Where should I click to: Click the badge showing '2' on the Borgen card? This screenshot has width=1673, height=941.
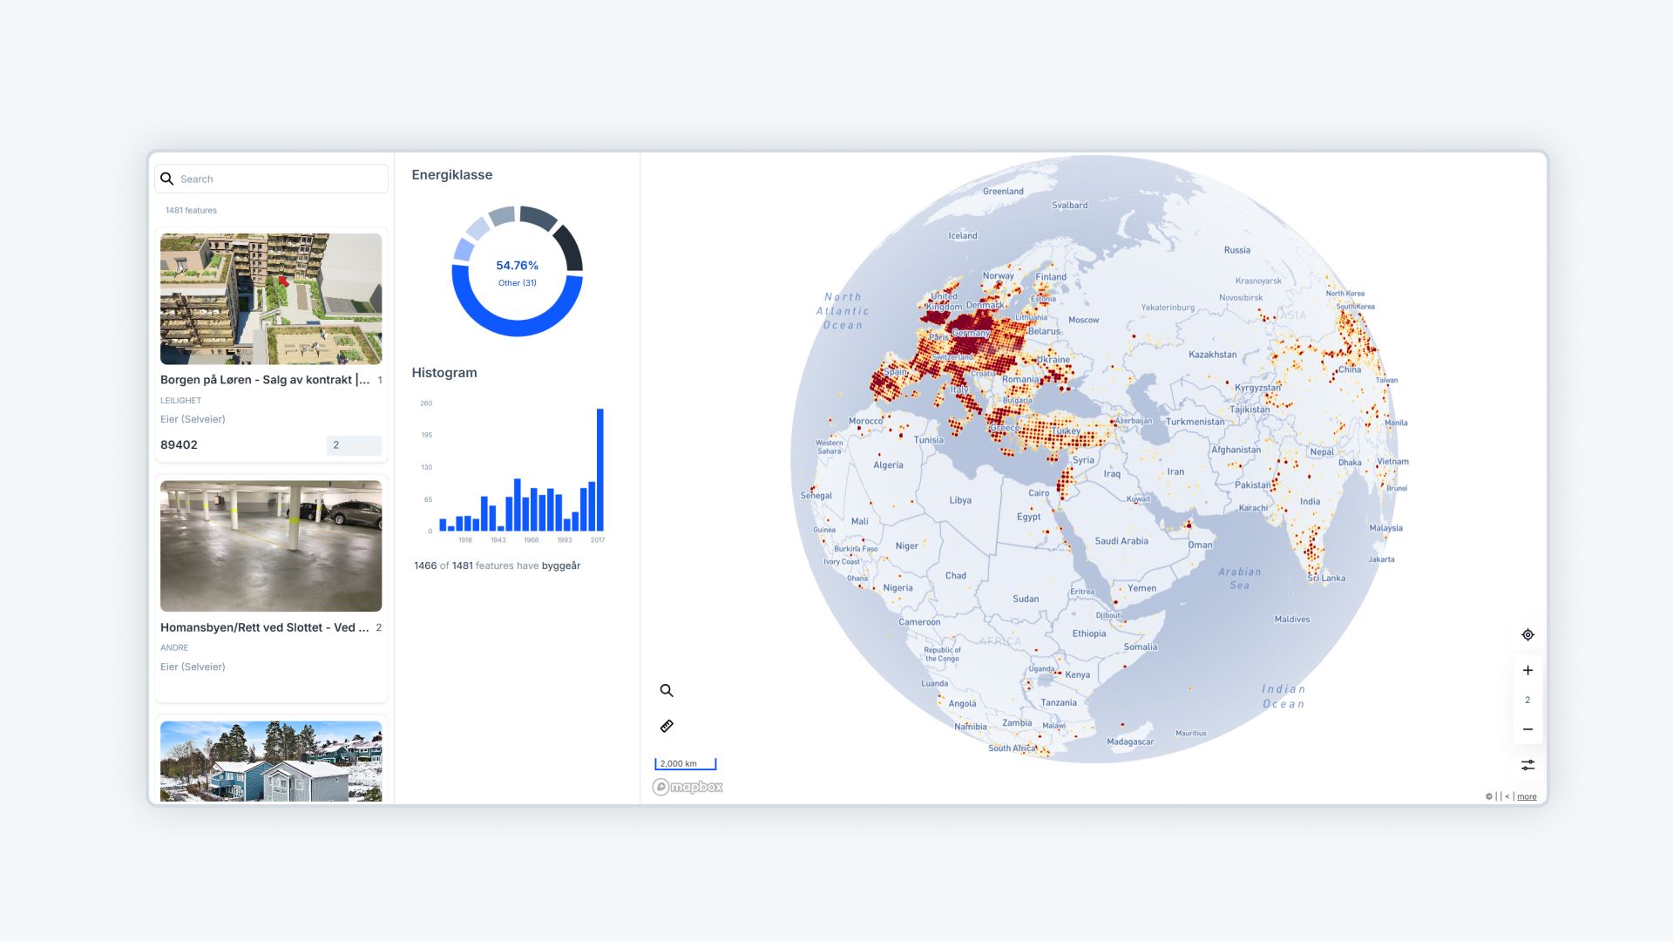(x=353, y=445)
